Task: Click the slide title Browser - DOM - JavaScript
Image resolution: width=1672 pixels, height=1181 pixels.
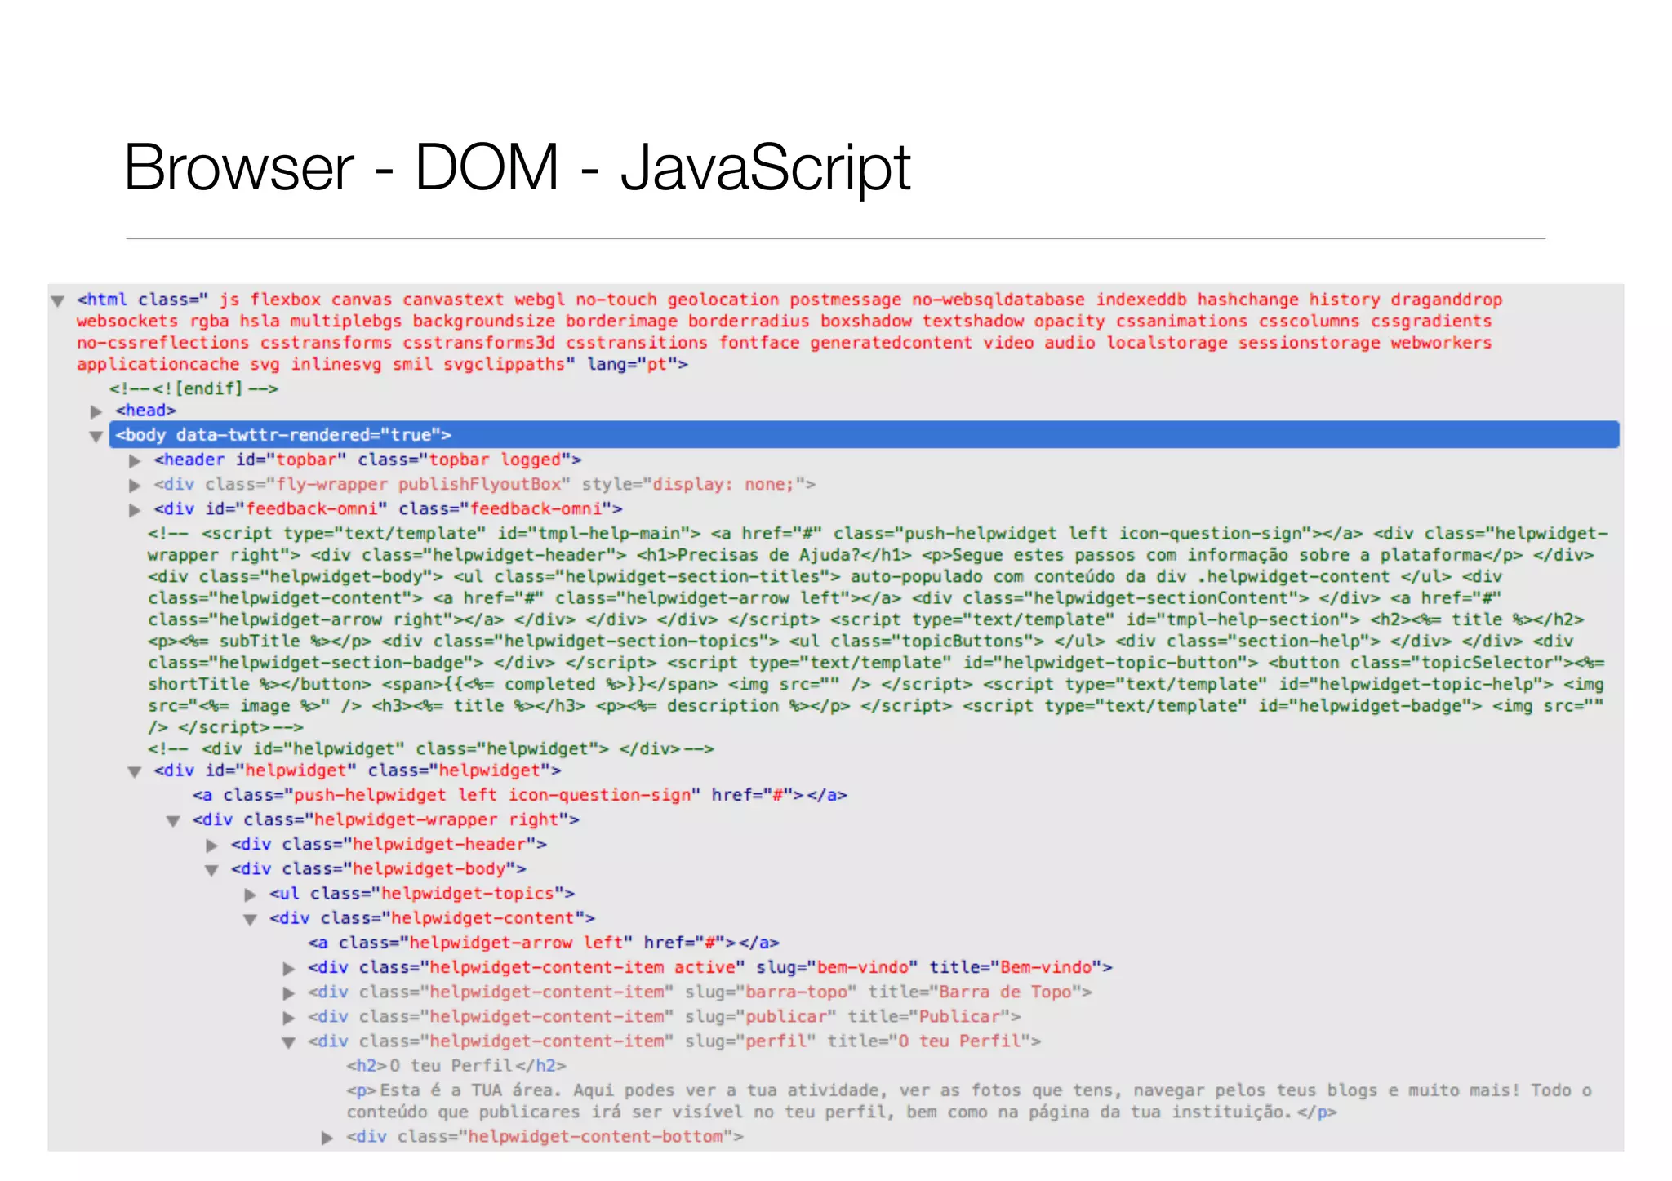Action: (x=517, y=167)
